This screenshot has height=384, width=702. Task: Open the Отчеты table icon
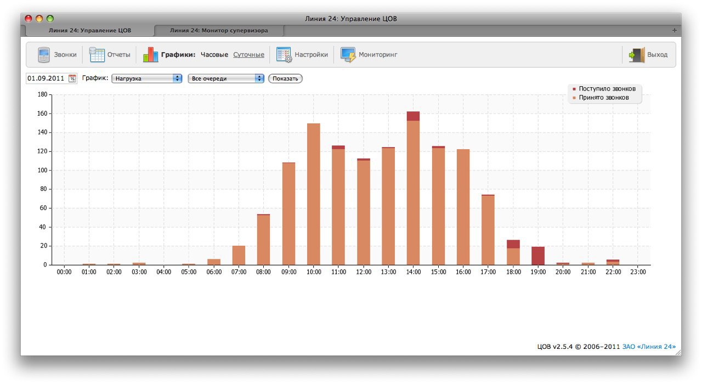click(x=97, y=55)
